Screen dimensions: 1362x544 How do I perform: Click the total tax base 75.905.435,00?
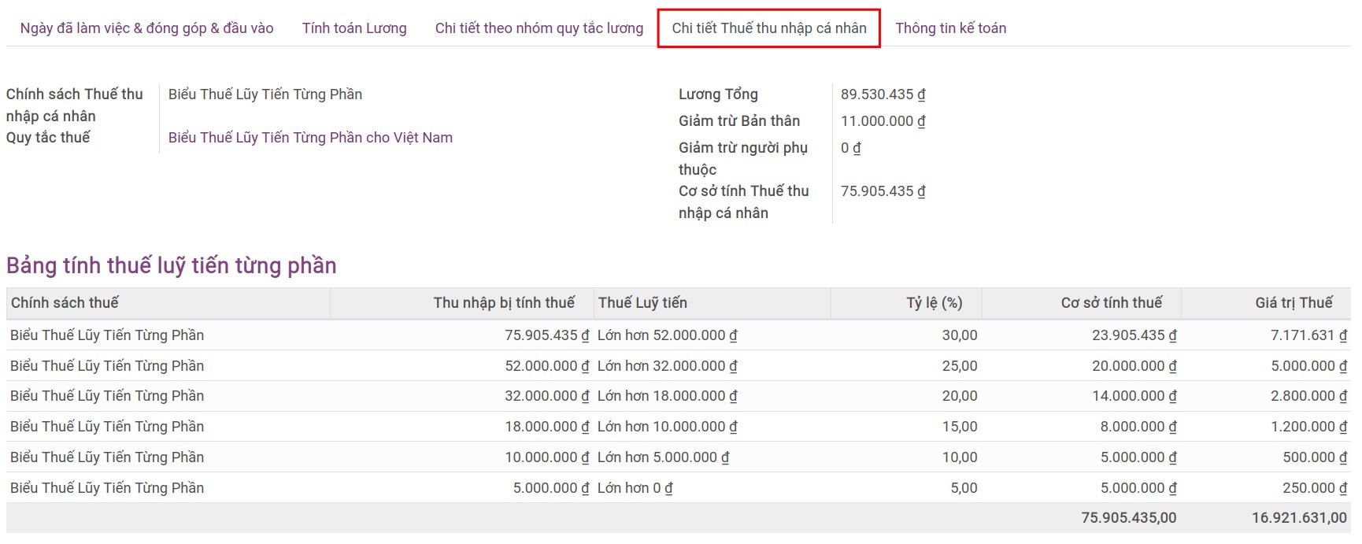pyautogui.click(x=1129, y=518)
